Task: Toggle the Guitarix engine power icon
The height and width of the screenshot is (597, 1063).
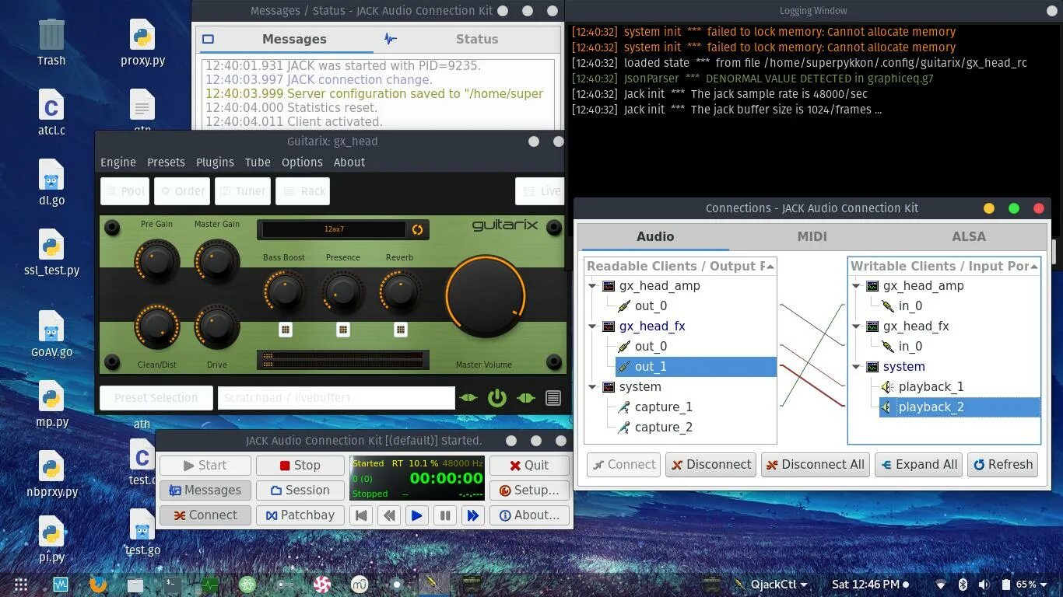Action: [496, 398]
